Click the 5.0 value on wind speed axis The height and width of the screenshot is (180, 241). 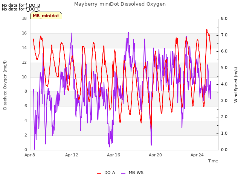[x=224, y=68]
